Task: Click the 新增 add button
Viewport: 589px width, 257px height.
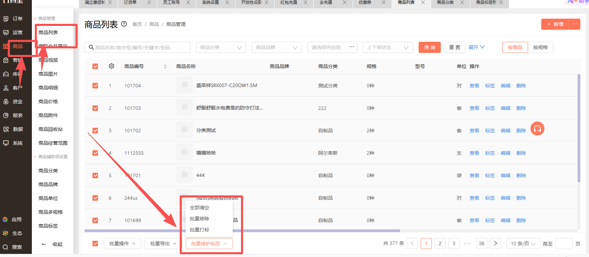Action: pos(555,24)
